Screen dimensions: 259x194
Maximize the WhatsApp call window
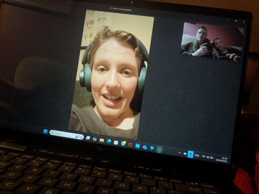pyautogui.click(x=236, y=21)
